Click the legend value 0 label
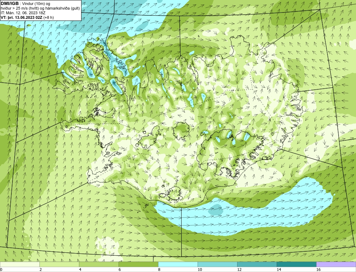The height and width of the screenshot is (272, 356). coord(1,270)
